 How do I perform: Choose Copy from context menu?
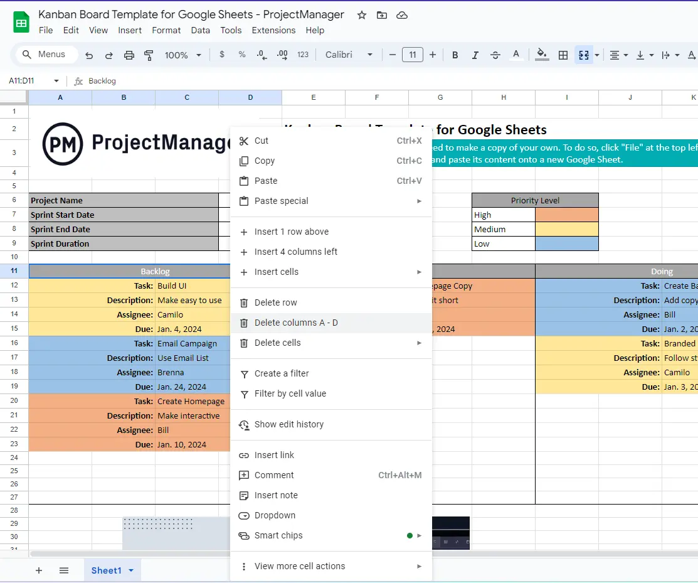tap(330, 161)
